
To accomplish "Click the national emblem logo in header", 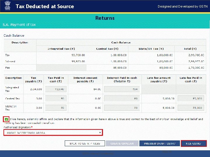I will tap(8, 6).
